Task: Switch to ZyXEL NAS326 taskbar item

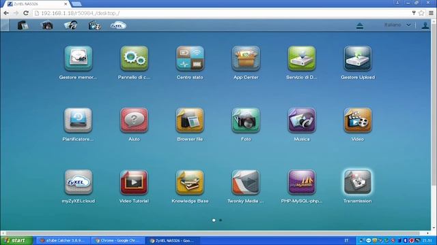Action: [x=173, y=240]
